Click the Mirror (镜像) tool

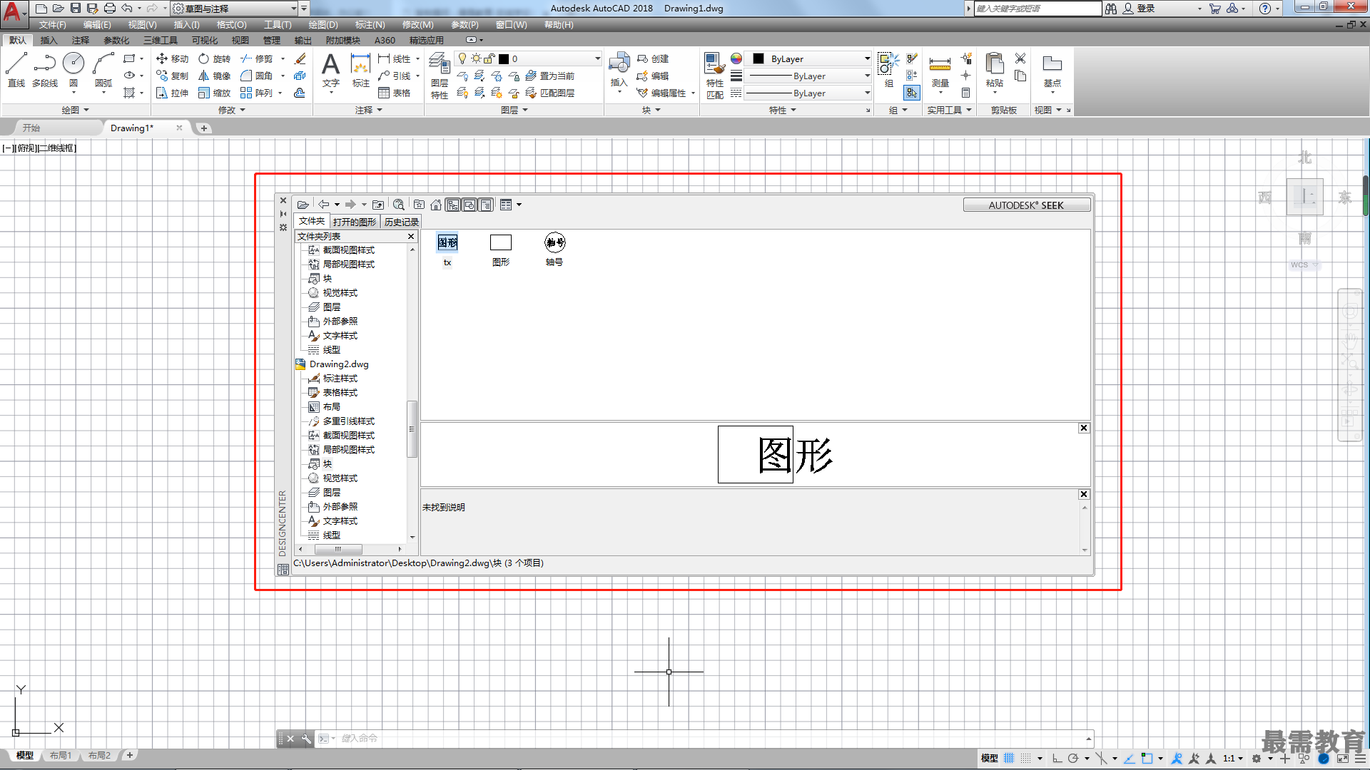point(215,76)
